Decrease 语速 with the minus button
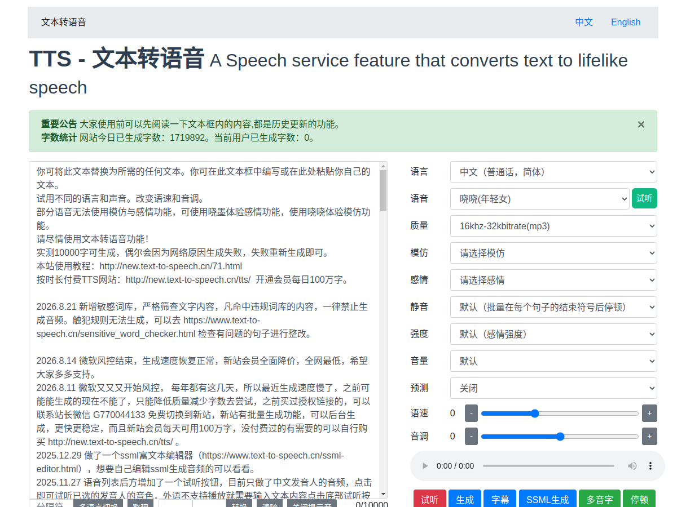The height and width of the screenshot is (507, 677). click(471, 413)
